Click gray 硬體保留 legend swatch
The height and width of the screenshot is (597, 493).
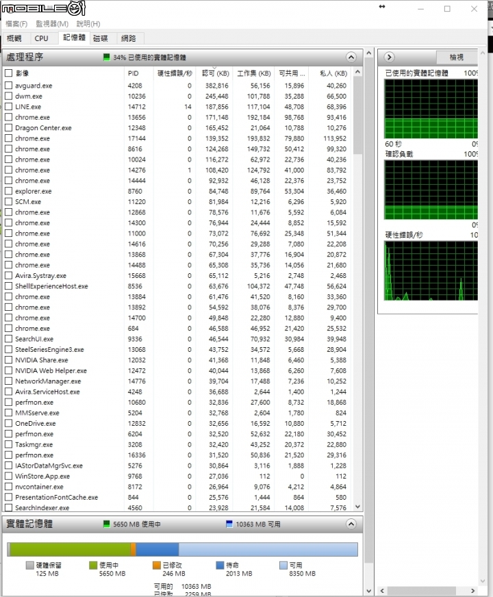(30, 566)
